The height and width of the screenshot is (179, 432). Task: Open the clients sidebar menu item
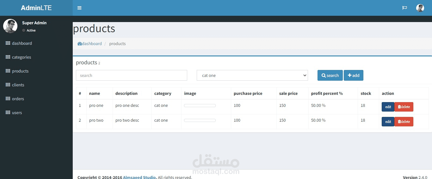(x=36, y=85)
